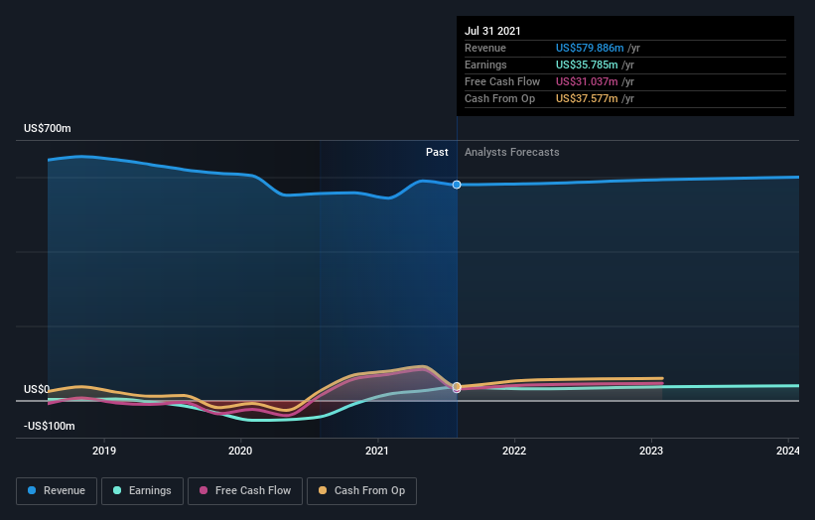Click the US$0 axis label
Image resolution: width=815 pixels, height=520 pixels.
[x=37, y=389]
